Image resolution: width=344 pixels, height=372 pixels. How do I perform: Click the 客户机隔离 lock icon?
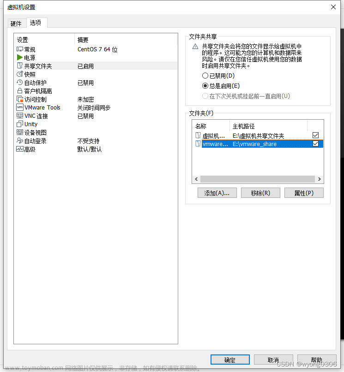(20, 91)
